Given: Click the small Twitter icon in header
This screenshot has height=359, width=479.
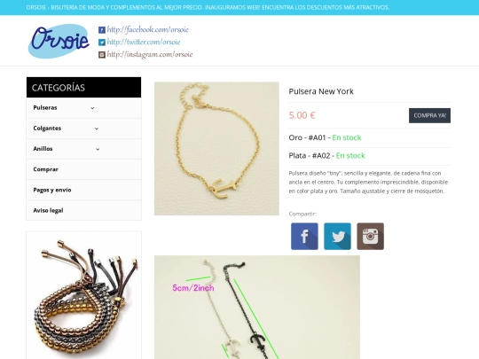Looking at the screenshot, I should (x=102, y=43).
